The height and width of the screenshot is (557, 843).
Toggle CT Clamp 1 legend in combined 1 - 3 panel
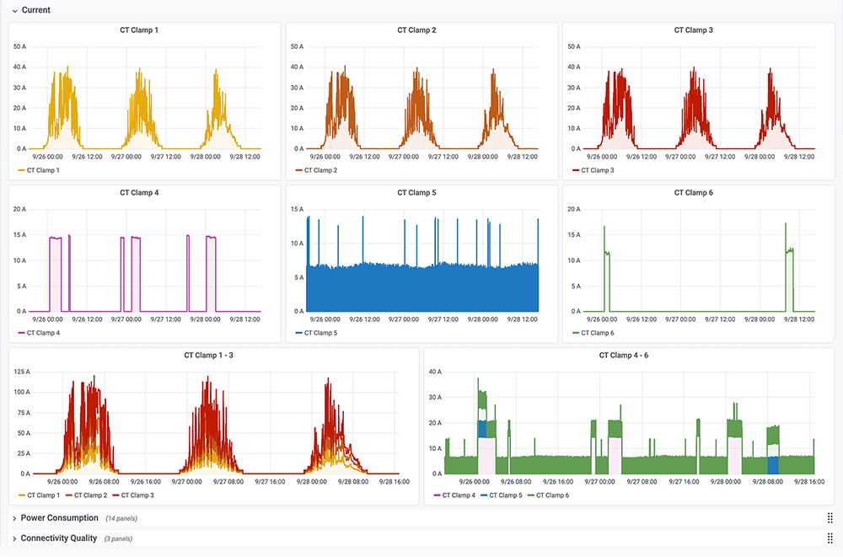pyautogui.click(x=44, y=495)
